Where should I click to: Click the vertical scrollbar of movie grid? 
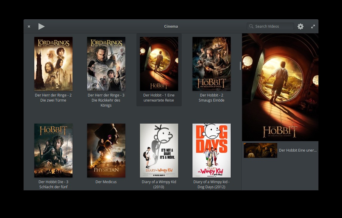tap(240, 66)
